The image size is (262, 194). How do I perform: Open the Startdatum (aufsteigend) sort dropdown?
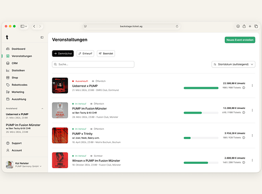[x=233, y=64]
